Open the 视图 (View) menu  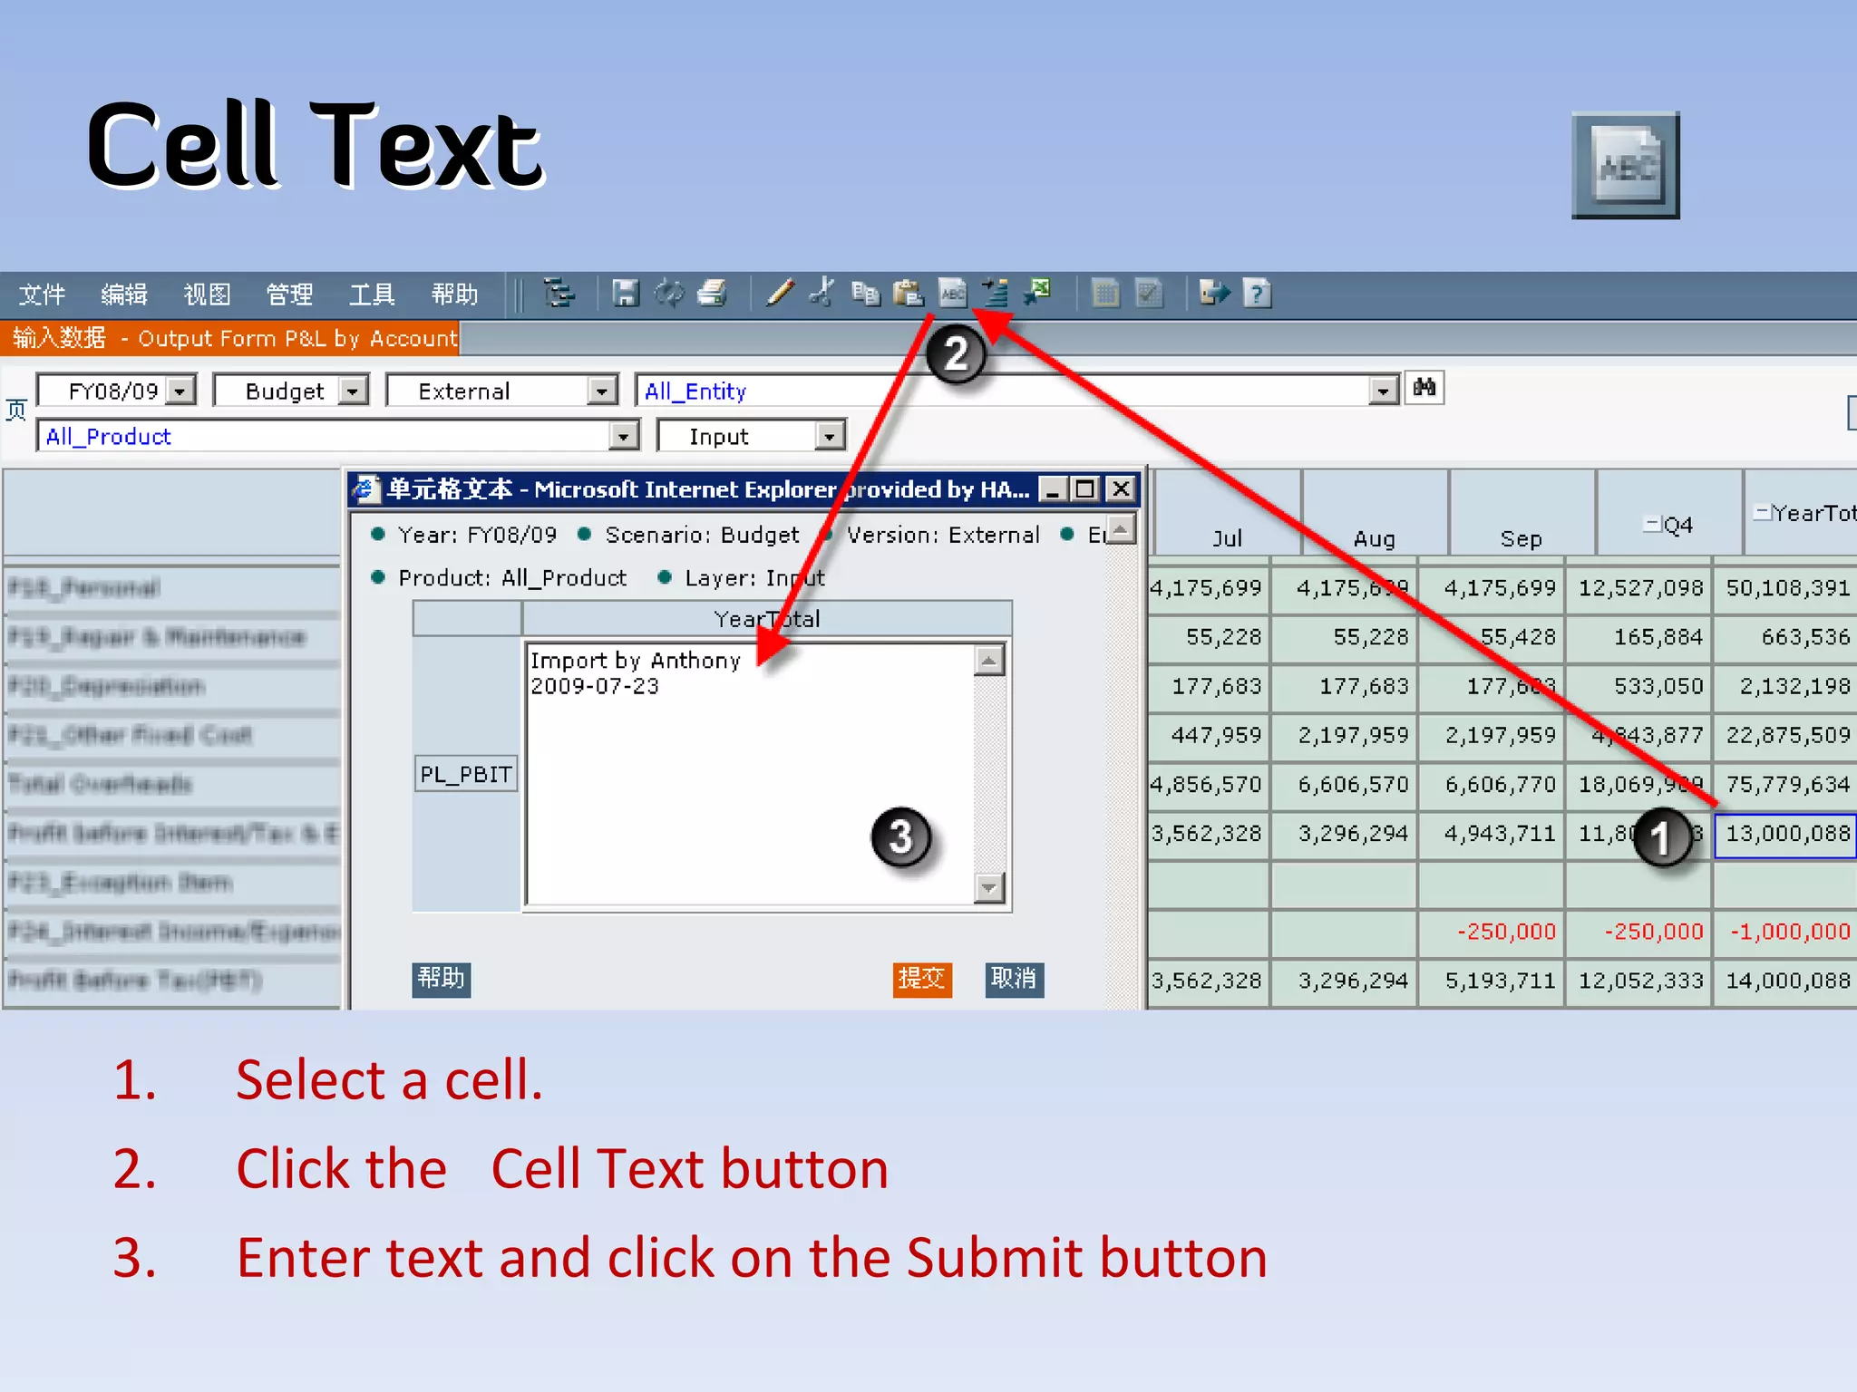point(207,295)
